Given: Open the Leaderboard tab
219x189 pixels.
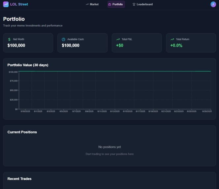Looking at the screenshot, I should click(x=142, y=4).
